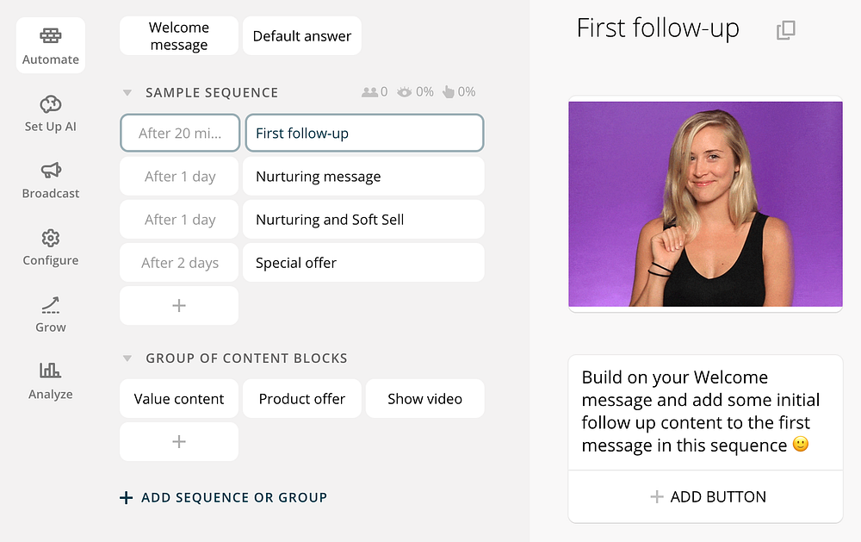Viewport: 861px width, 542px height.
Task: Go to Broadcast megaphone section
Action: [x=51, y=180]
